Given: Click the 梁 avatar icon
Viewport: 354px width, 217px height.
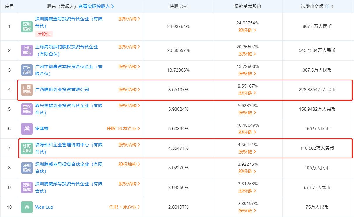Looking at the screenshot, I should click(27, 129).
